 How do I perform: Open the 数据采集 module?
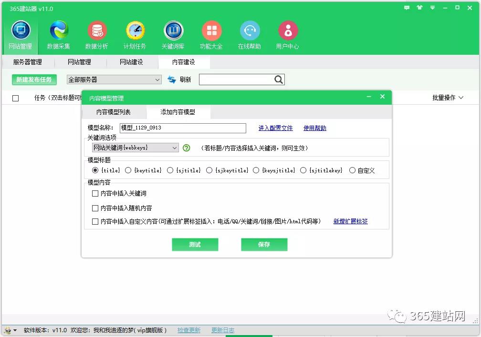pos(59,35)
